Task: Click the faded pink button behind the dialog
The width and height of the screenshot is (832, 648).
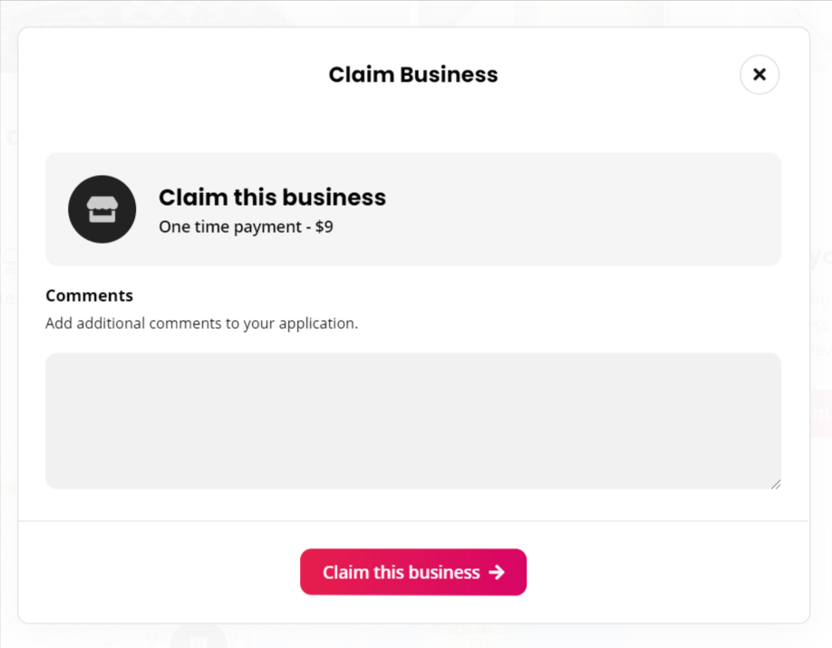Action: (821, 413)
